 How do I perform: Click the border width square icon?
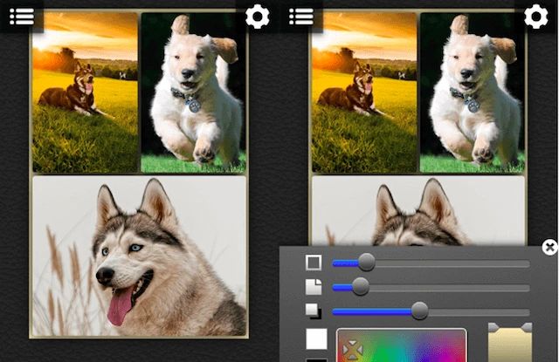pyautogui.click(x=313, y=262)
